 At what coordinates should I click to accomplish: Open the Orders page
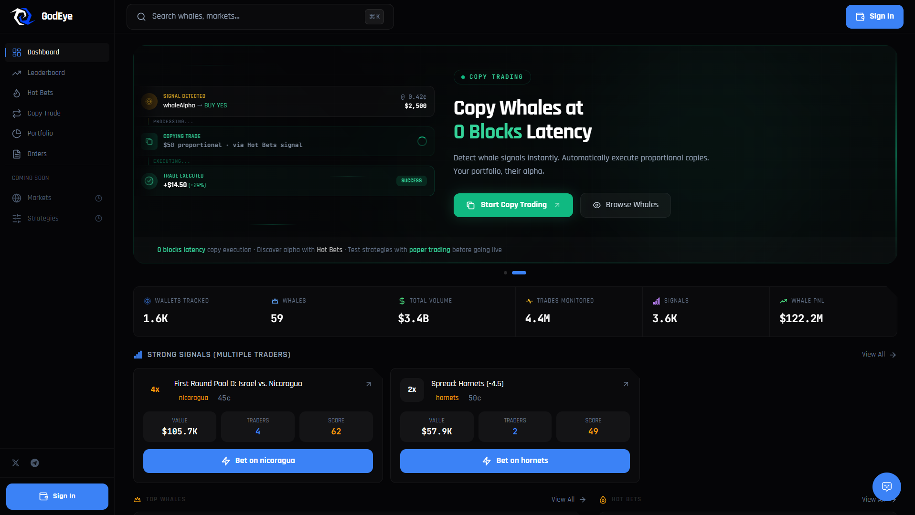[37, 154]
